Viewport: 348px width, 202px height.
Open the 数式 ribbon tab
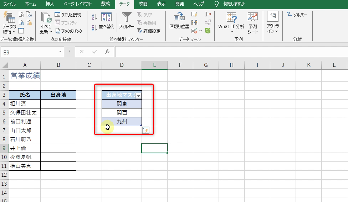click(x=105, y=4)
